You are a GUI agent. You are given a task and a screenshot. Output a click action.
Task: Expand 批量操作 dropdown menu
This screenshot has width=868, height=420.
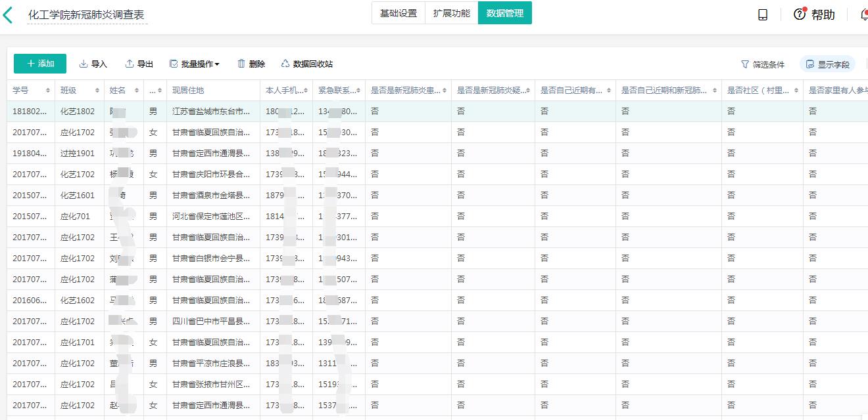coord(195,64)
